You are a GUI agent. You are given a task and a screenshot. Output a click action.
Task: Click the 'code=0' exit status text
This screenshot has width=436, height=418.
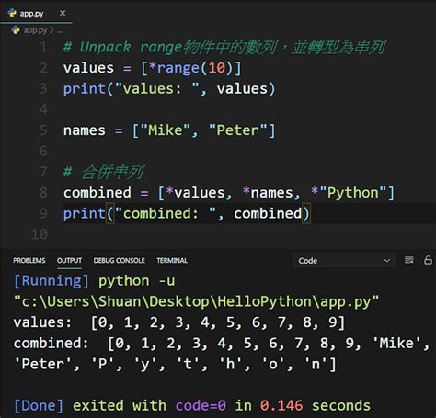click(201, 406)
